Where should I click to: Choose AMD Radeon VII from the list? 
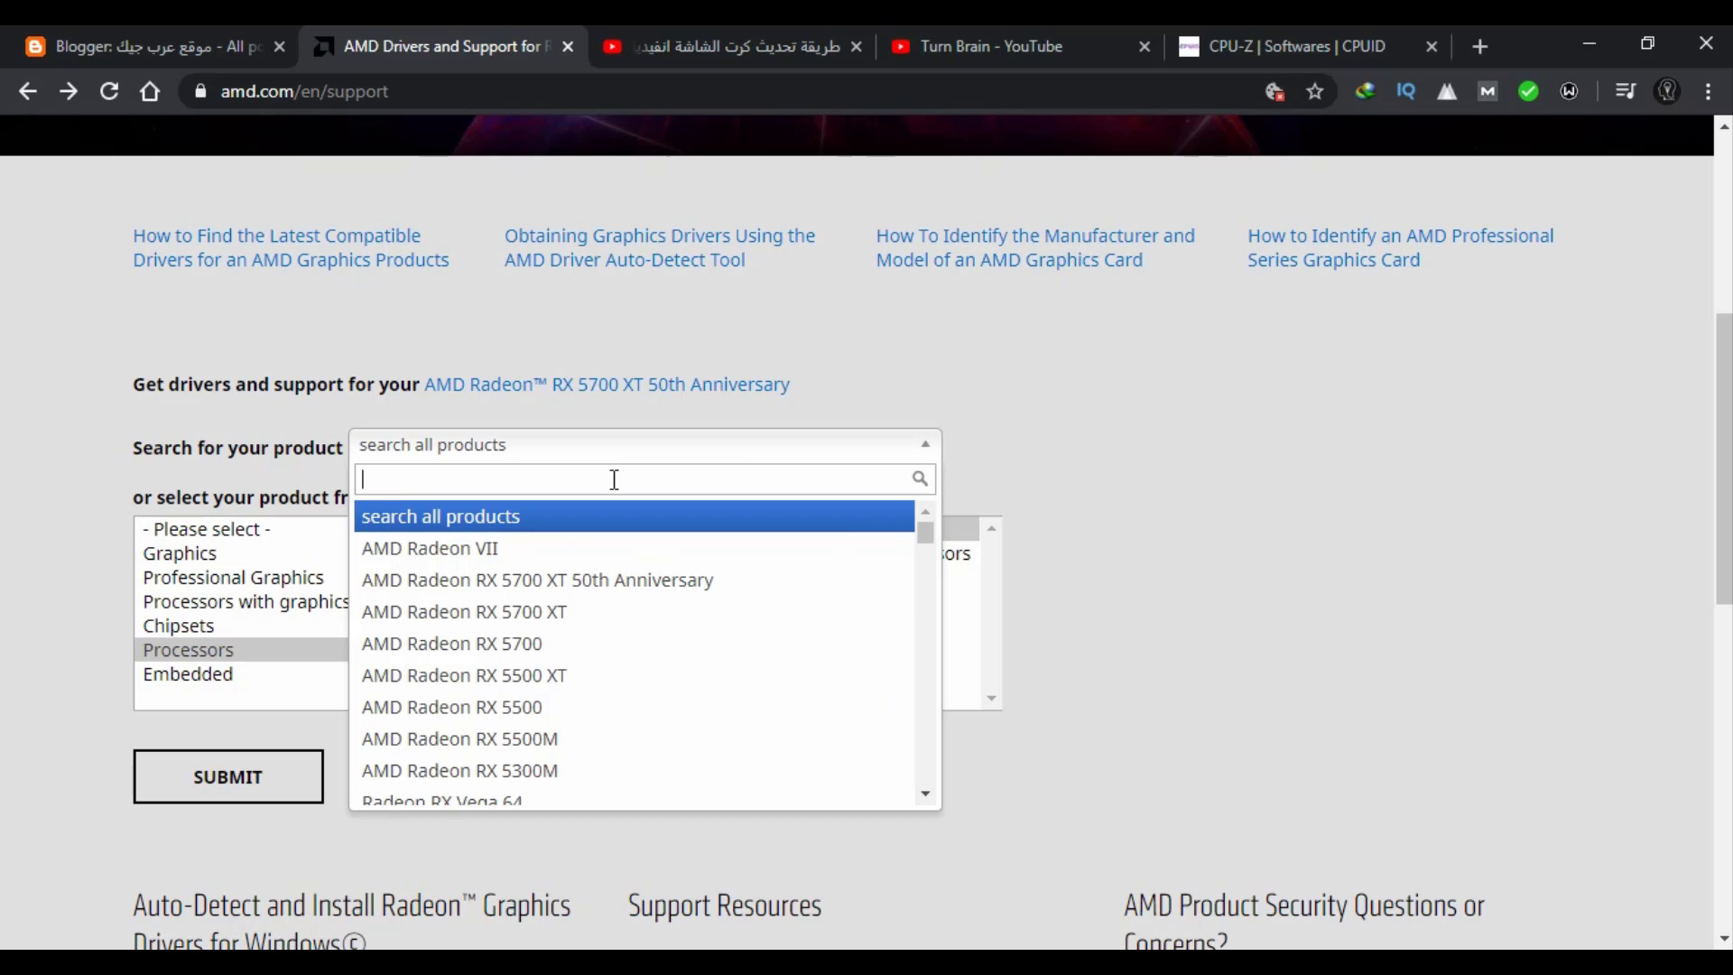coord(634,548)
